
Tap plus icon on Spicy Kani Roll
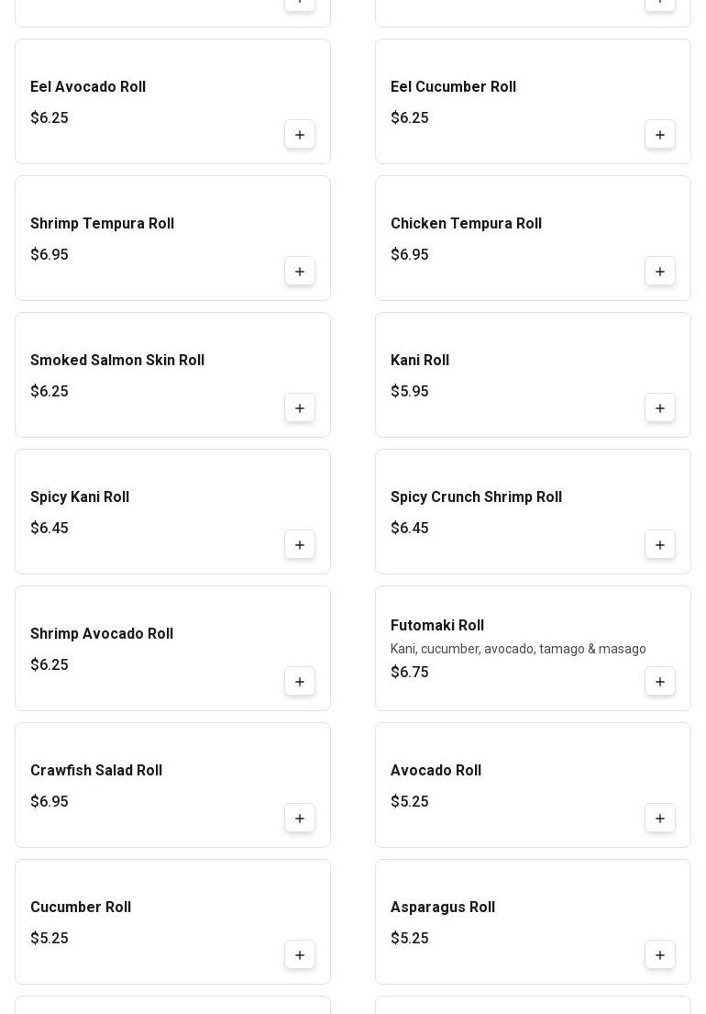click(x=300, y=545)
